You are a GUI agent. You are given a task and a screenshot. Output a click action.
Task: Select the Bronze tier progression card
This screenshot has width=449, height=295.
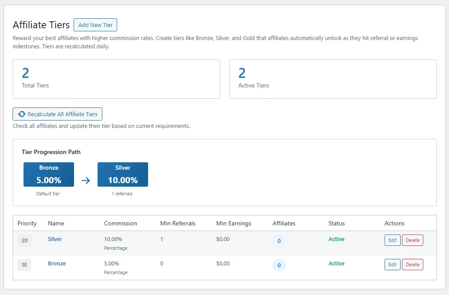[49, 174]
